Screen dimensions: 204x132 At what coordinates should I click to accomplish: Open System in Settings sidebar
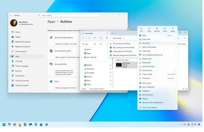[27, 37]
